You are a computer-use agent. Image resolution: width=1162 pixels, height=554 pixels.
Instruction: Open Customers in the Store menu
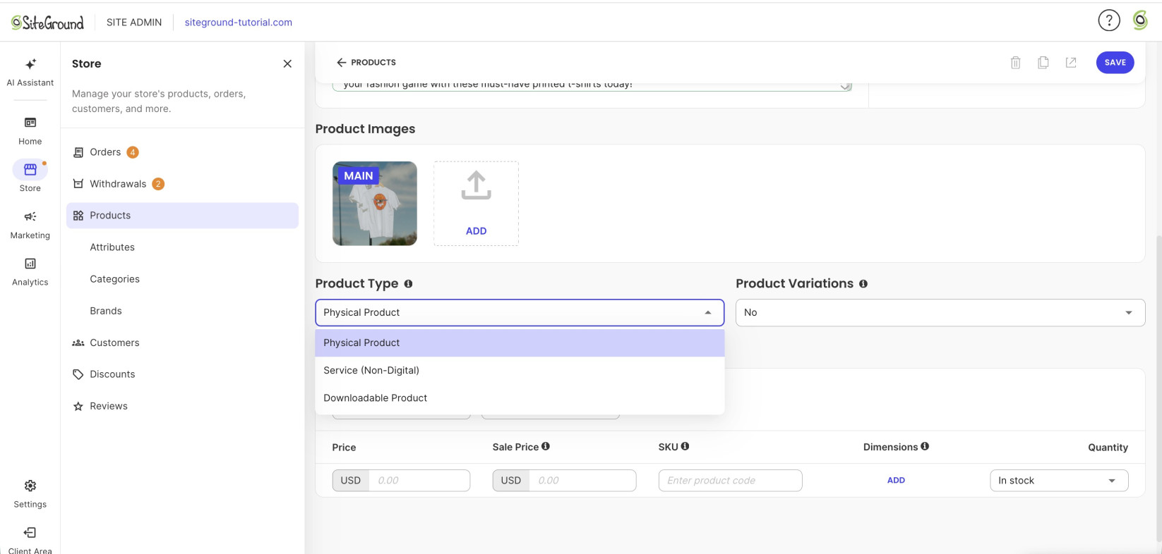pos(183,343)
